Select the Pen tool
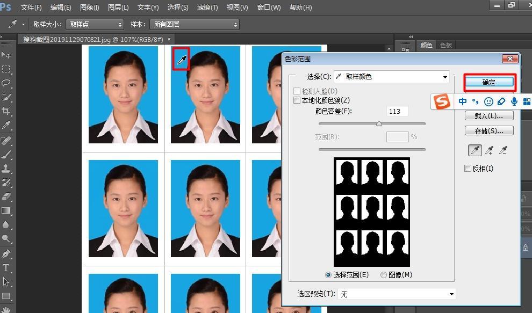 [x=6, y=253]
